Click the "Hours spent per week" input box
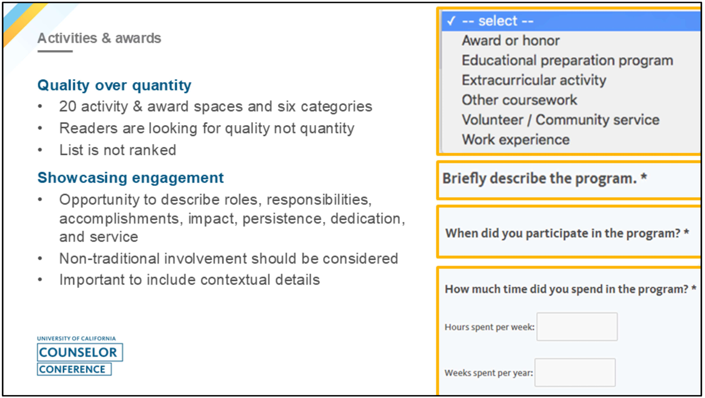 576,327
